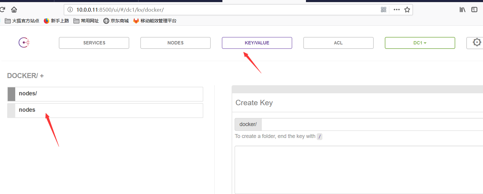This screenshot has width=483, height=194.
Task: Click the DOCKER/ breadcrumb link
Action: pos(22,76)
